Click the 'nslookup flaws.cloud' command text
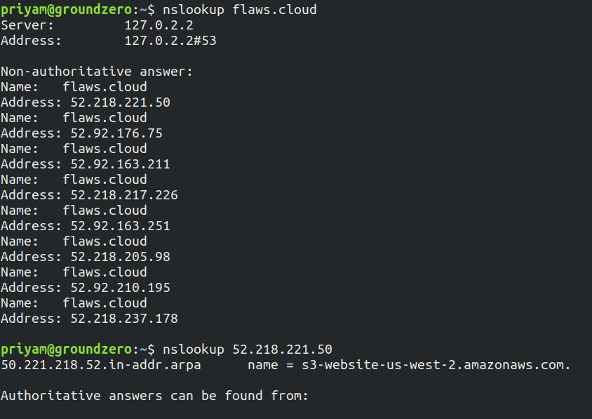 coord(239,10)
